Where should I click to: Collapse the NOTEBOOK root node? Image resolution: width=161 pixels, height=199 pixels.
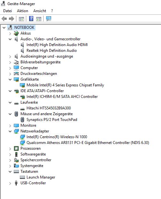[4, 28]
